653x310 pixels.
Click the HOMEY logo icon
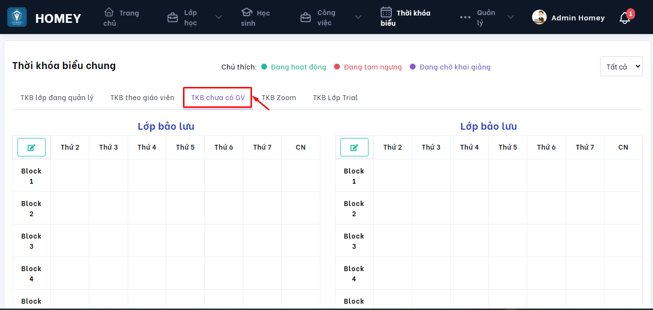tap(17, 17)
